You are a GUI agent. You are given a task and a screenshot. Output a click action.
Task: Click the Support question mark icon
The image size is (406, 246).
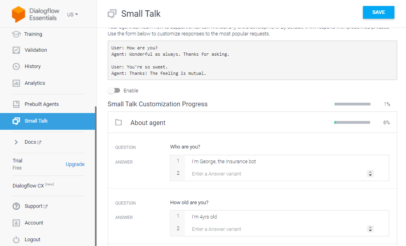[16, 206]
